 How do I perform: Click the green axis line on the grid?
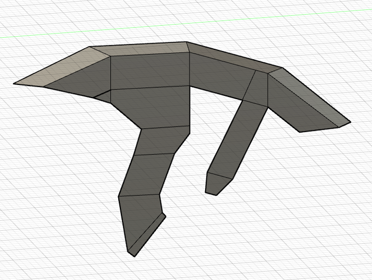(186, 24)
